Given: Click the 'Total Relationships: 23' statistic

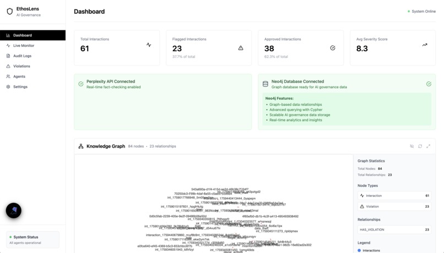Looking at the screenshot, I should click(375, 175).
